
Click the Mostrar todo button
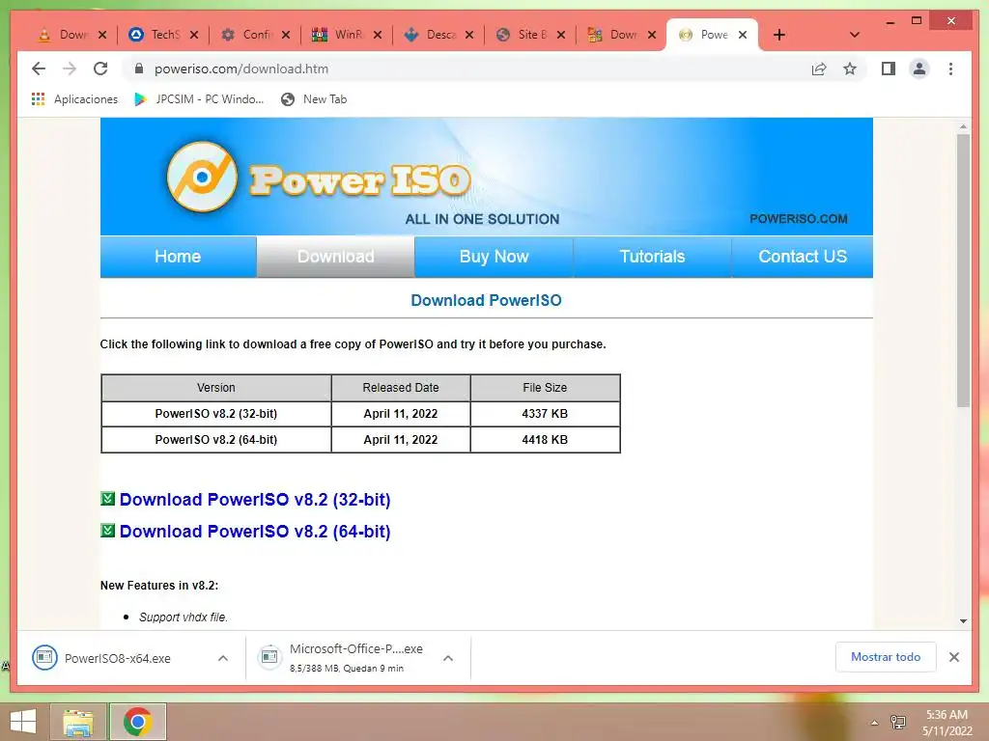886,656
